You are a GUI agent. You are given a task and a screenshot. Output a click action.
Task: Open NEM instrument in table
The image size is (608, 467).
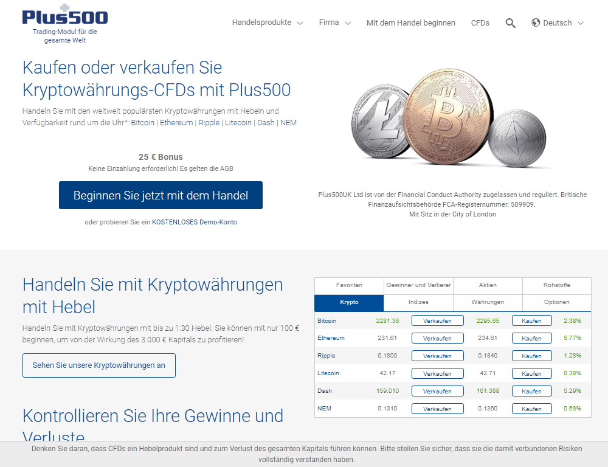pos(324,409)
